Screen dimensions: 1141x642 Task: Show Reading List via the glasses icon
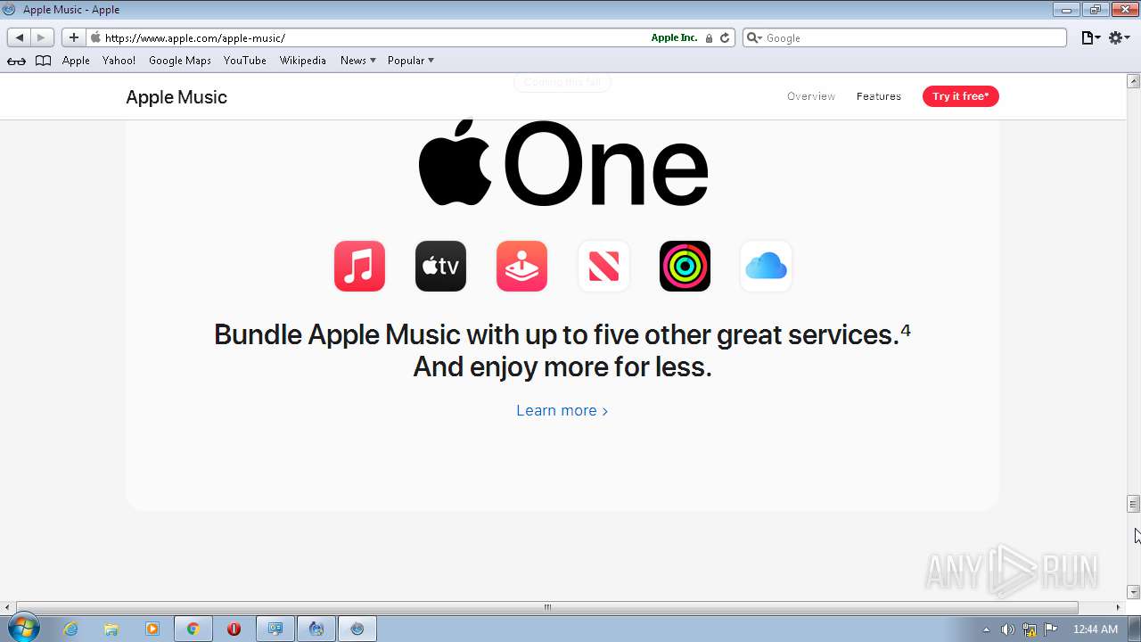[16, 61]
